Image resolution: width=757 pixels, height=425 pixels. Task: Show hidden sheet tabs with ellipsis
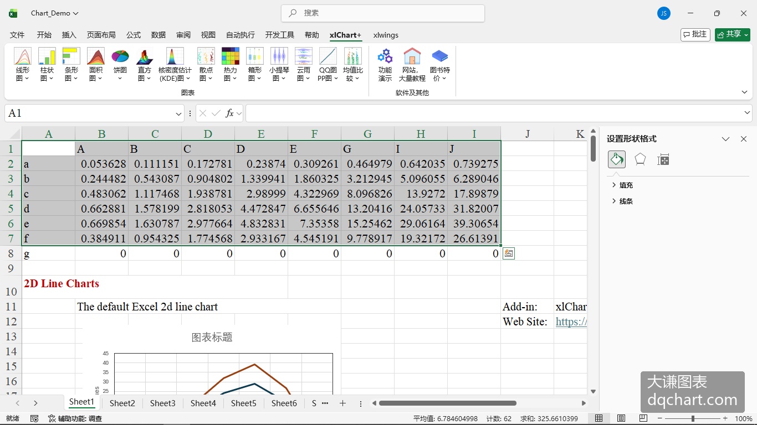tap(325, 403)
